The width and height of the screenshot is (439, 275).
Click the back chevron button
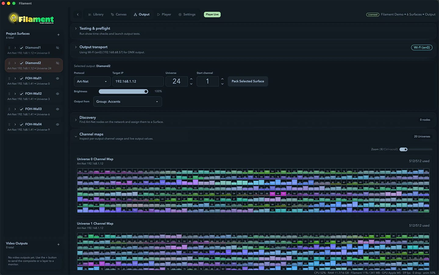(78, 14)
